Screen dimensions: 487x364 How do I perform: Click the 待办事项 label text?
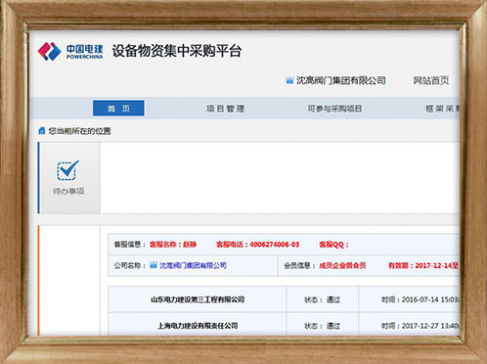point(68,191)
